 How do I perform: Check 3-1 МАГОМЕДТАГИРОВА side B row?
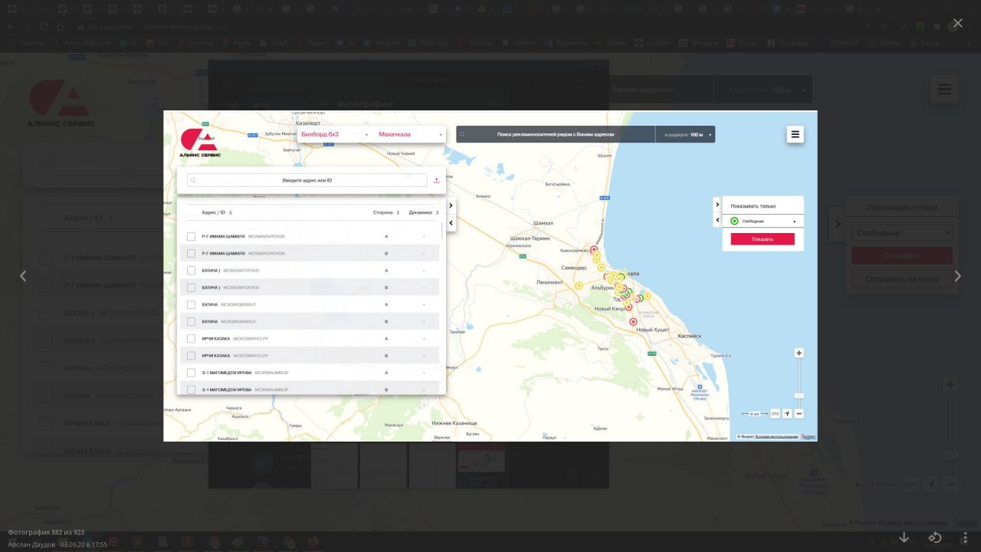point(192,389)
